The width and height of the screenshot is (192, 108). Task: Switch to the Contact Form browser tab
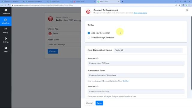coord(60,2)
